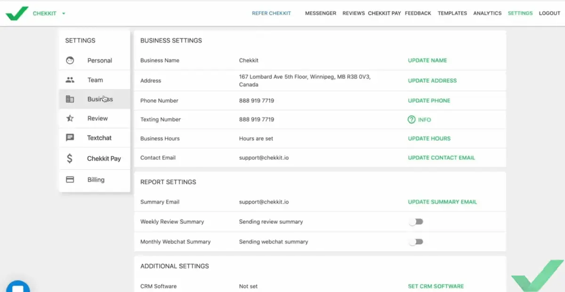This screenshot has height=292, width=565.
Task: Open the Feedback page
Action: [418, 13]
